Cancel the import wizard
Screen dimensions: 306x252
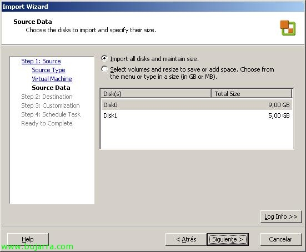tap(281, 239)
